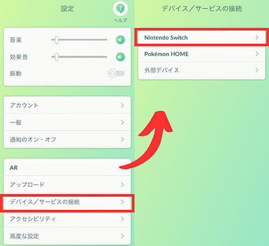Image resolution: width=269 pixels, height=246 pixels.
Task: Open the アカウント settings row
Action: 67,105
